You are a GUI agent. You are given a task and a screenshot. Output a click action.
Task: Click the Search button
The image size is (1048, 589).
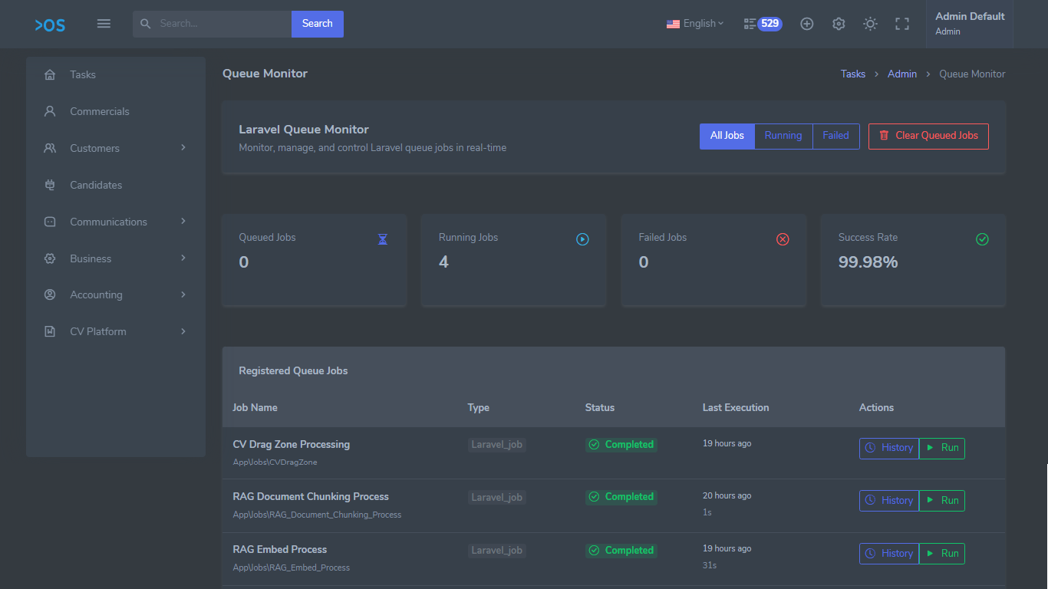coord(318,24)
